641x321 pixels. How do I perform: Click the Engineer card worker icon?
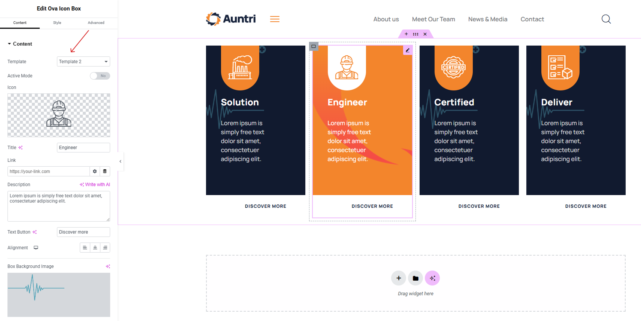[x=347, y=67]
